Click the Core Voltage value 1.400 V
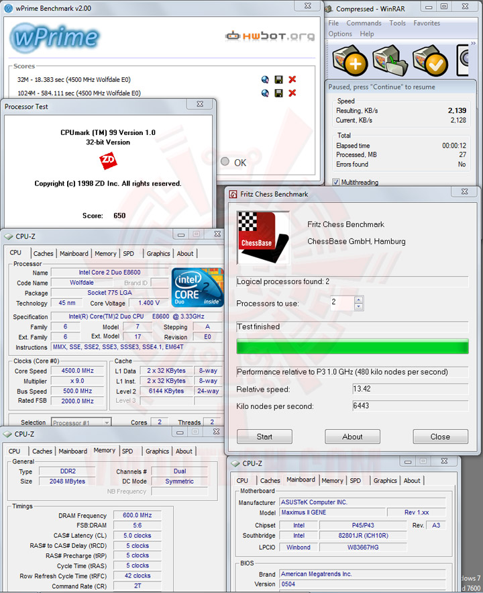This screenshot has width=483, height=593. (149, 303)
